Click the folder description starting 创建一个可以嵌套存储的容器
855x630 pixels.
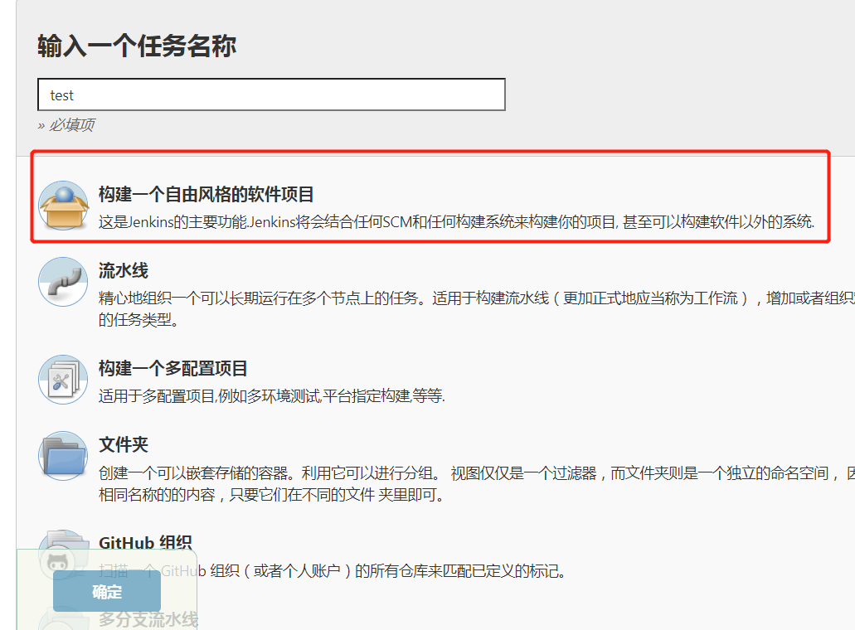pyautogui.click(x=477, y=484)
